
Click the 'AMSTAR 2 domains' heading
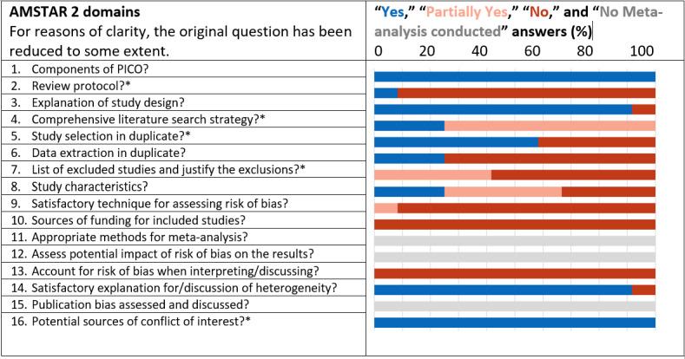click(x=75, y=12)
